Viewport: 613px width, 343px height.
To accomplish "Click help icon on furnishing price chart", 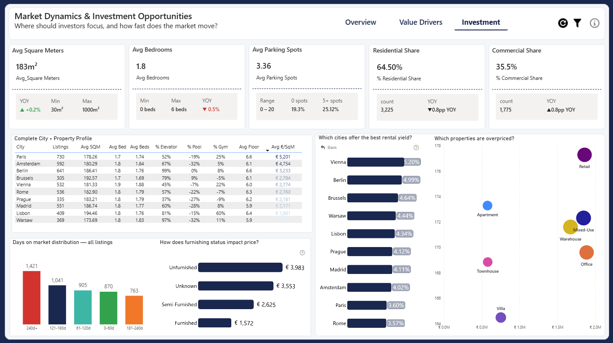I will pyautogui.click(x=303, y=253).
